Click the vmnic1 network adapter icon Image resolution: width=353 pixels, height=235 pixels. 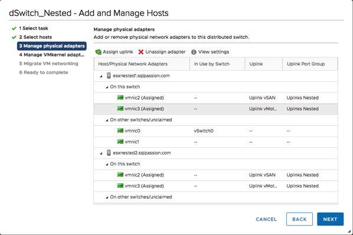120,141
